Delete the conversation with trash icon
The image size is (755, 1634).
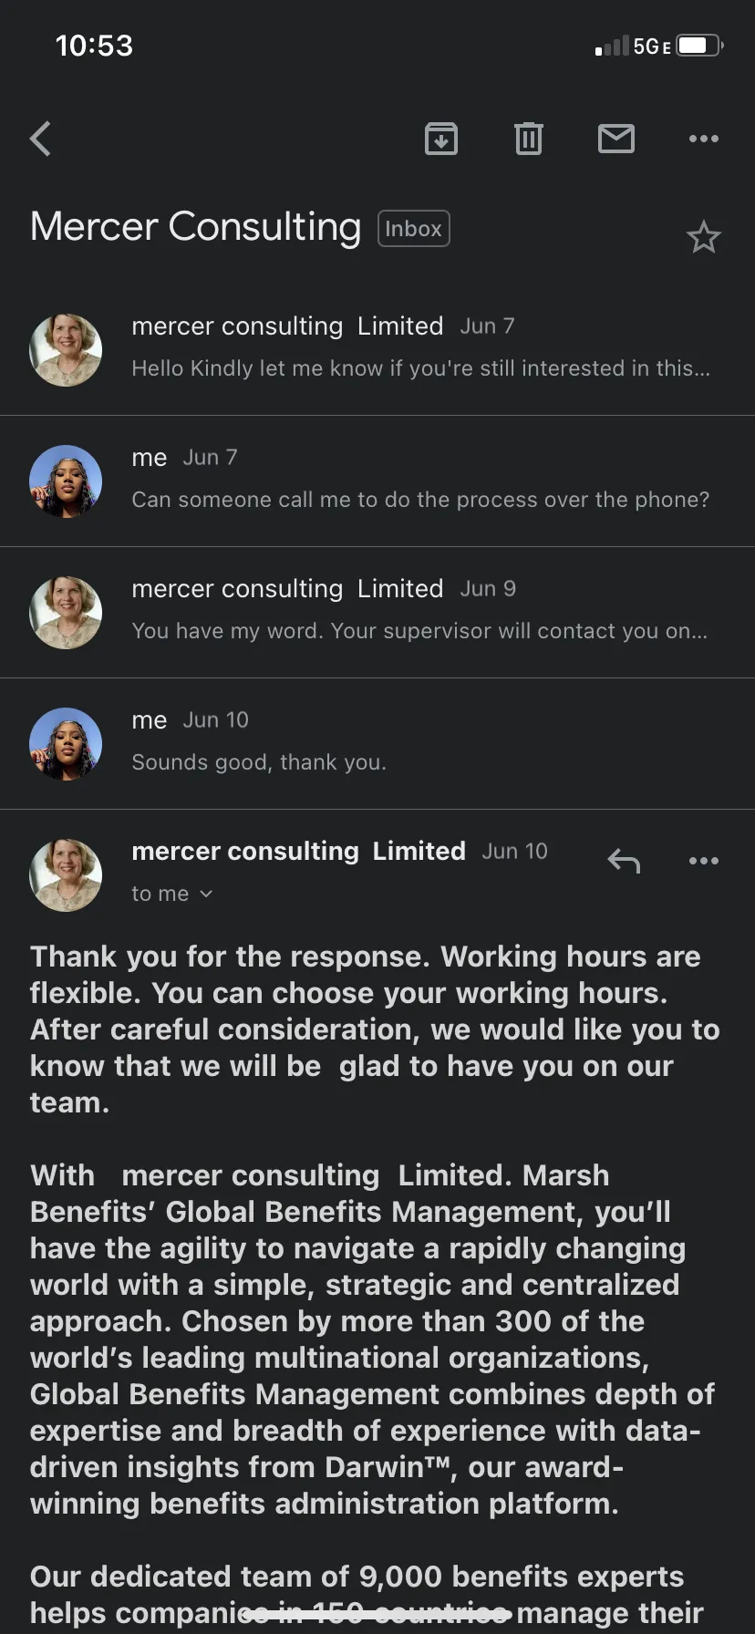coord(529,139)
